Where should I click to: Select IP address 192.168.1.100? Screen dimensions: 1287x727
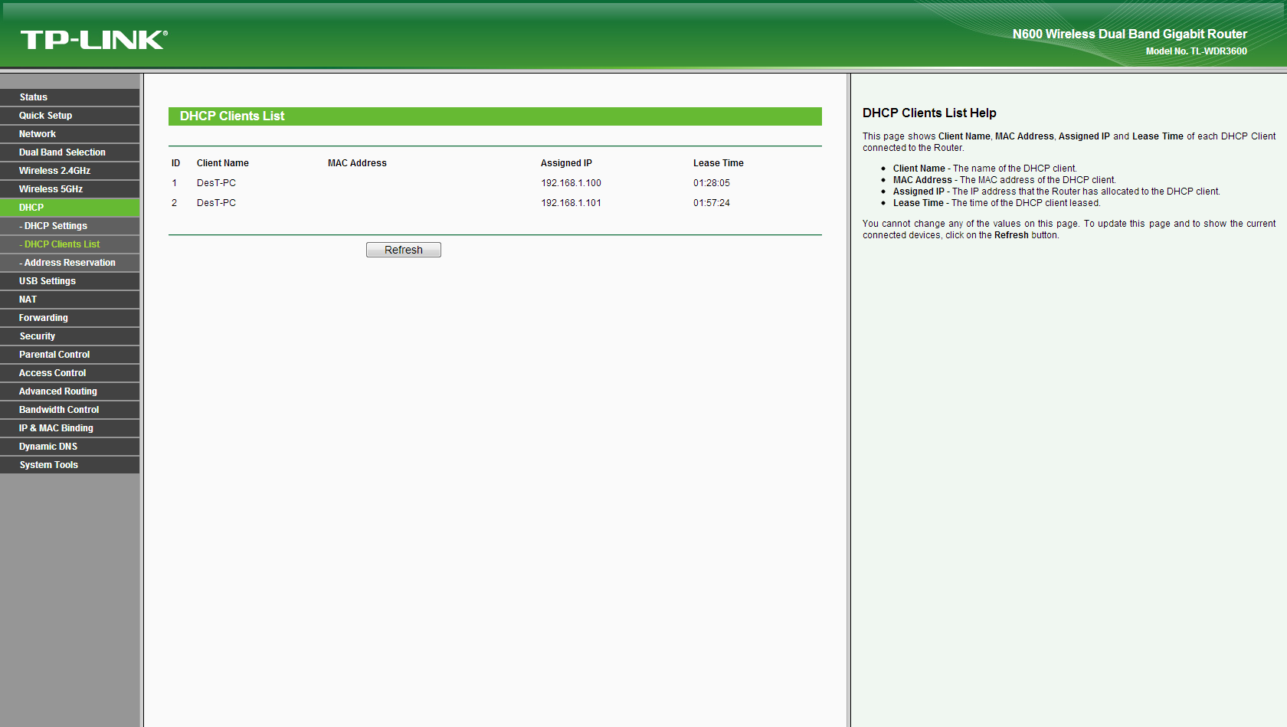tap(571, 183)
